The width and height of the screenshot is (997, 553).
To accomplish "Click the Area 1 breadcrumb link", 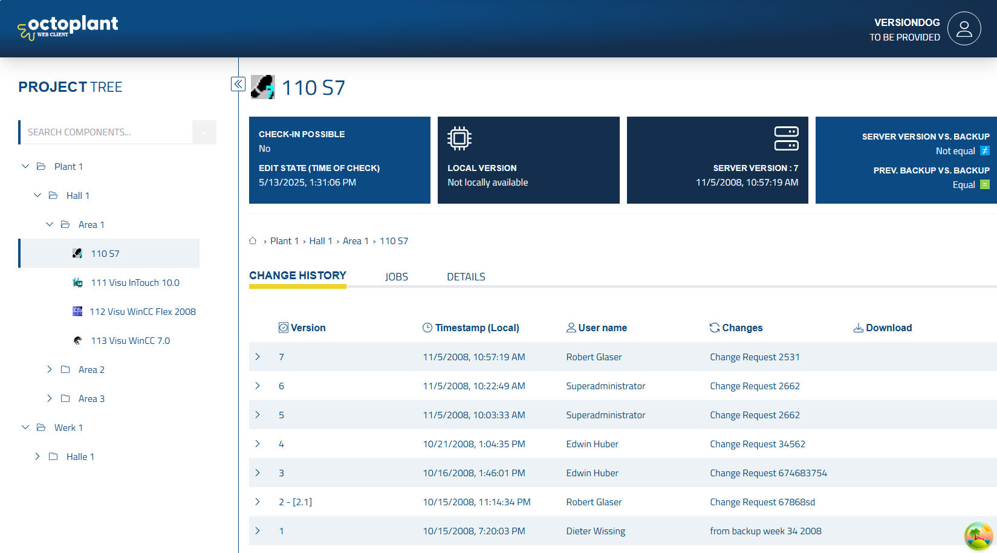I will pos(356,241).
